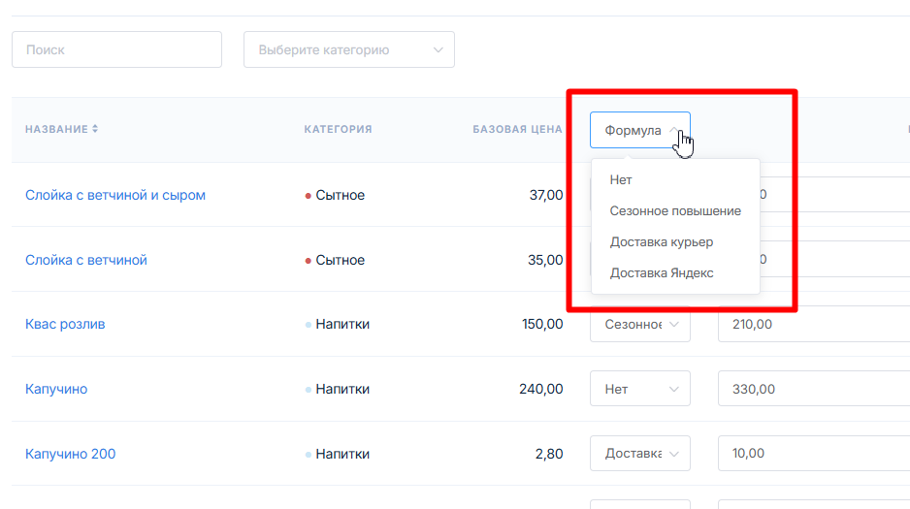Edit the 330,00 price field
This screenshot has height=509, width=910.
click(810, 389)
